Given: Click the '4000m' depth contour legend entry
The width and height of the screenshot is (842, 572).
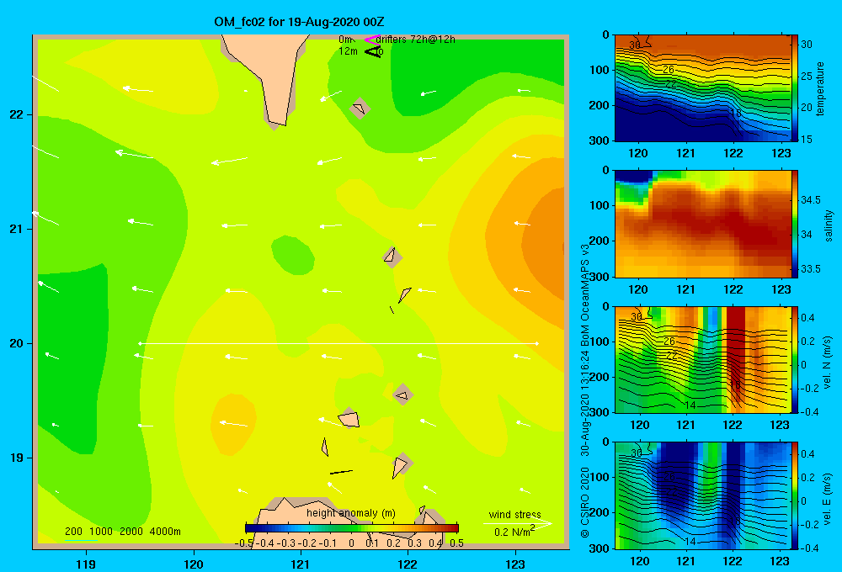Looking at the screenshot, I should pyautogui.click(x=165, y=532).
